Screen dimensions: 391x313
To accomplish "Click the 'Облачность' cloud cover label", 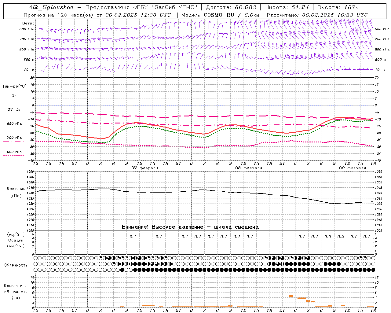I will pos(16,265).
